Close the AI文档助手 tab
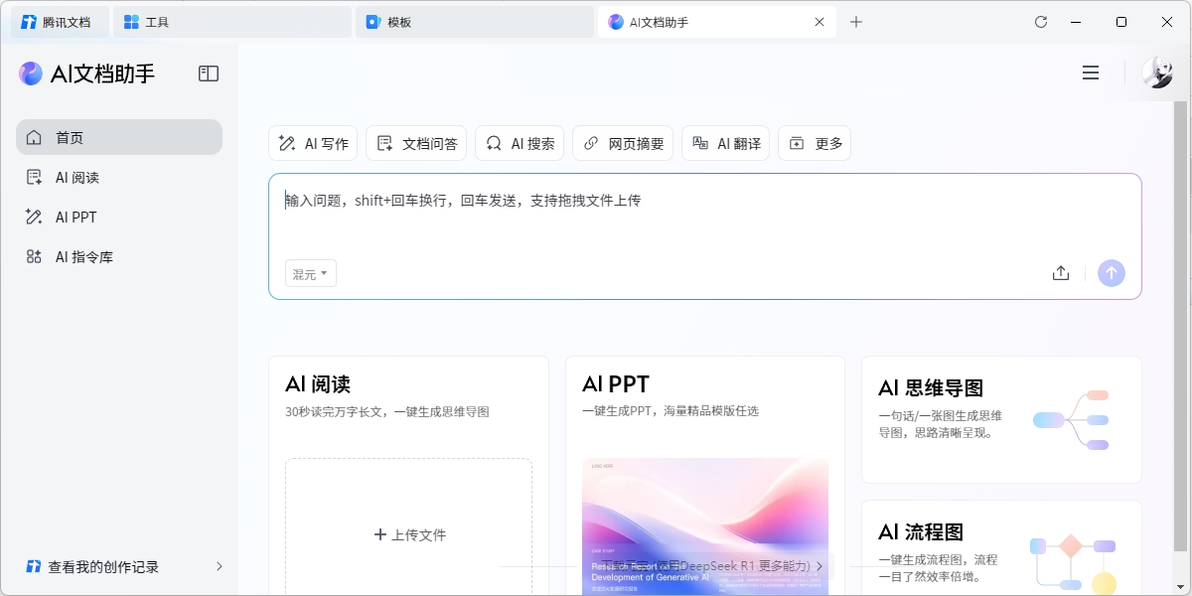 click(819, 22)
